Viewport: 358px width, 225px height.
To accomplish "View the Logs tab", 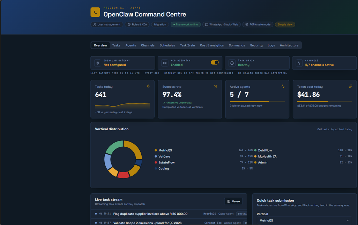I will coord(271,45).
